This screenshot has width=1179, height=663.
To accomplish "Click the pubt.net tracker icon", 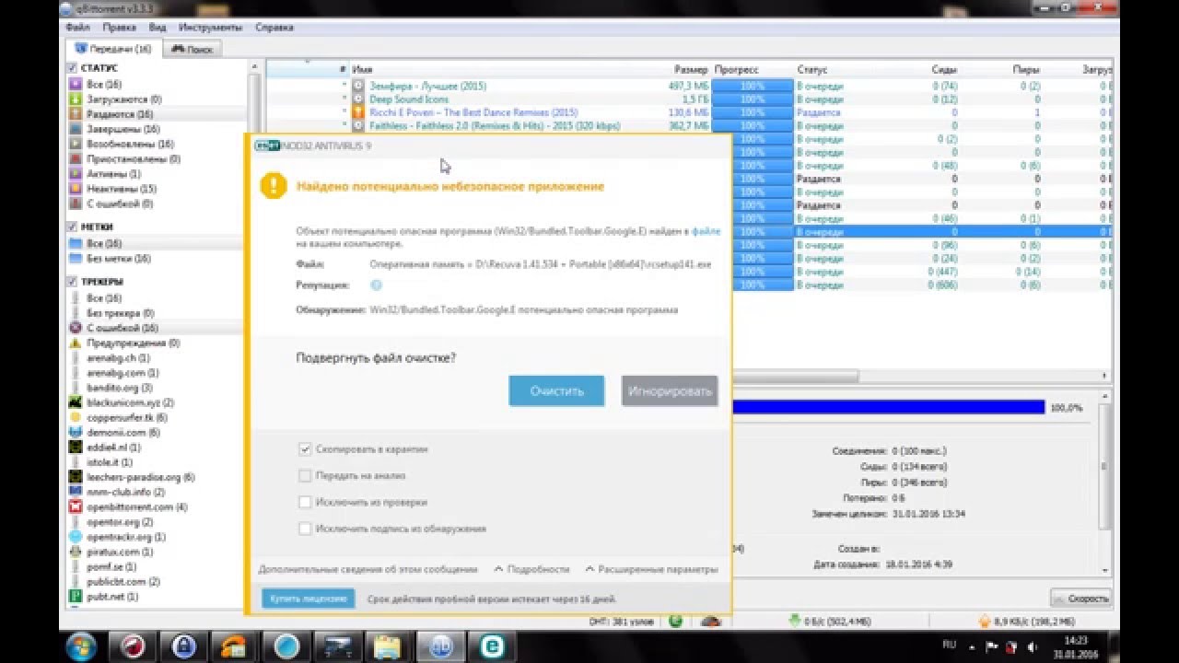I will click(76, 597).
